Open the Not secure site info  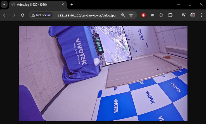[41, 15]
